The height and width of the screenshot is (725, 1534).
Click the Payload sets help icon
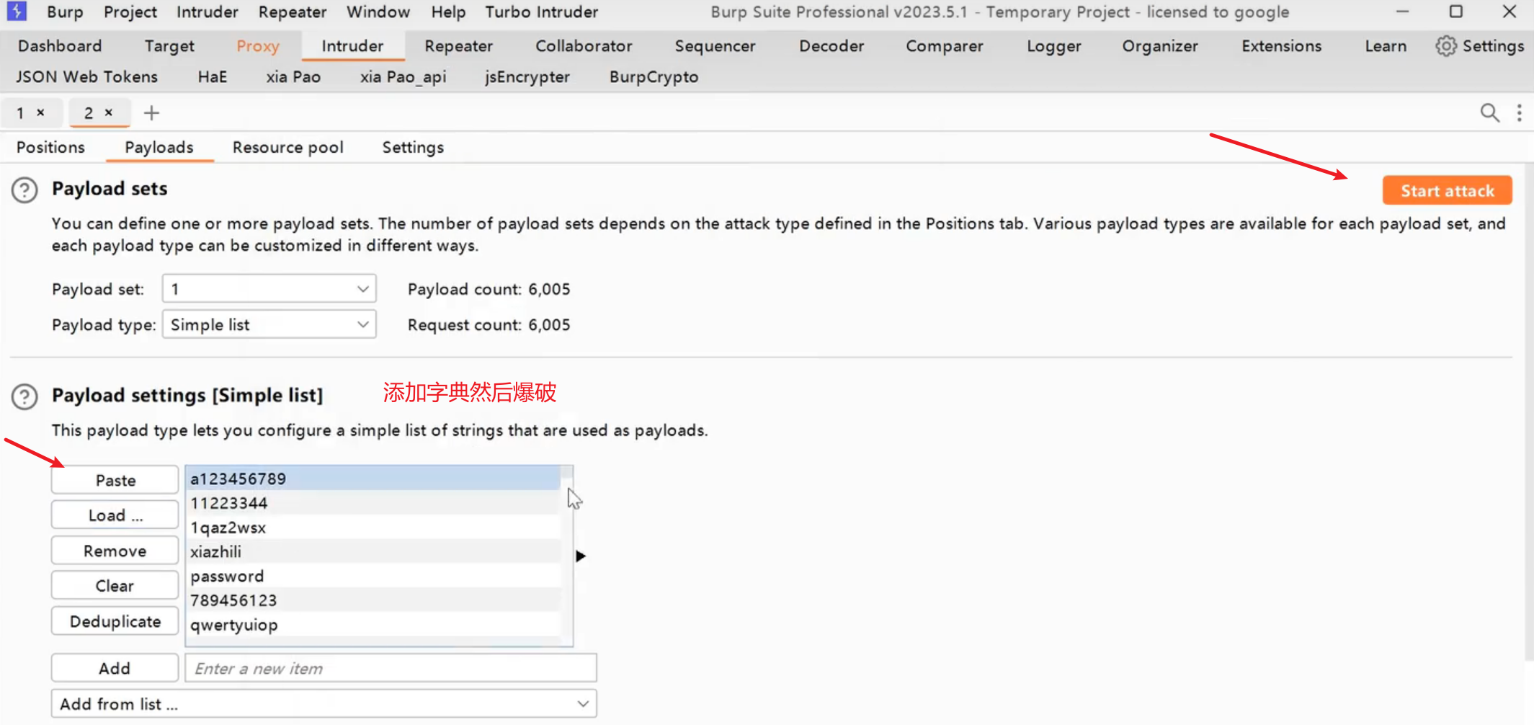[x=24, y=190]
